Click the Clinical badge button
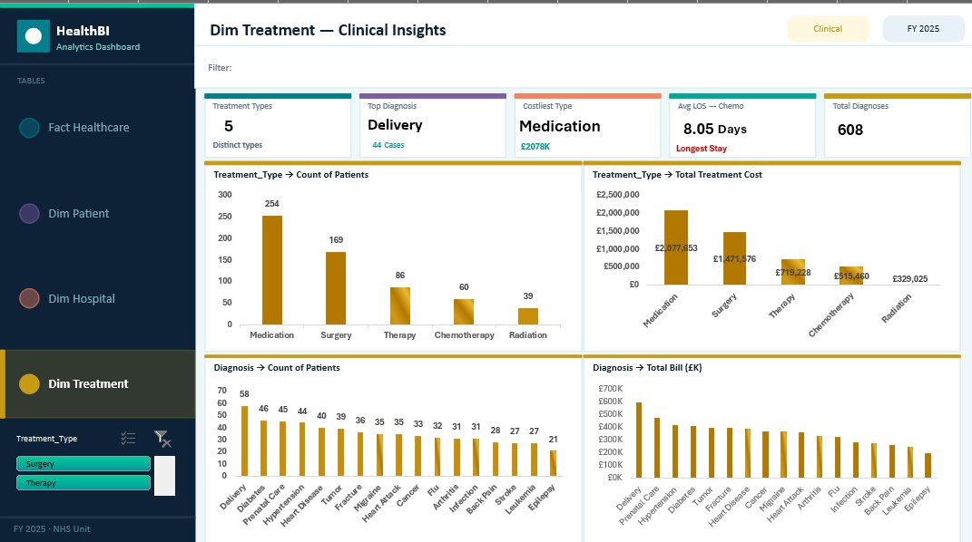This screenshot has width=972, height=542. (x=829, y=29)
